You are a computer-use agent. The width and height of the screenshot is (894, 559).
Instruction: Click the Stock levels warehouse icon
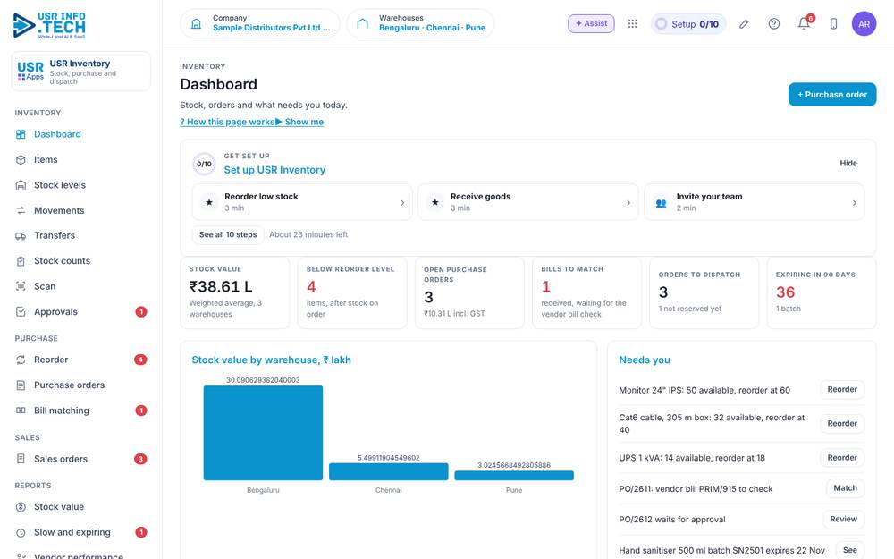(x=21, y=185)
